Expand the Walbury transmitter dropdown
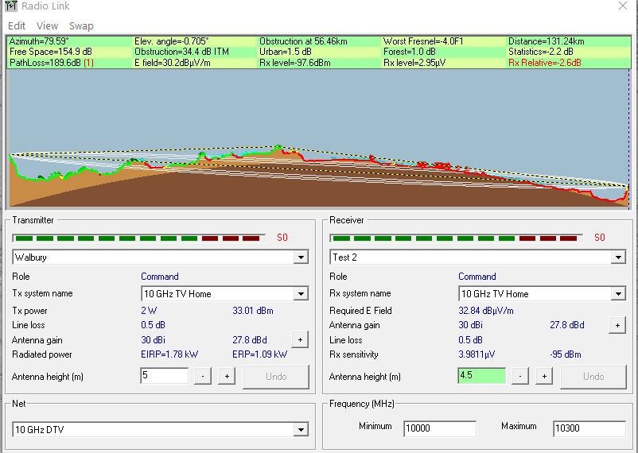Image resolution: width=638 pixels, height=453 pixels. click(301, 257)
